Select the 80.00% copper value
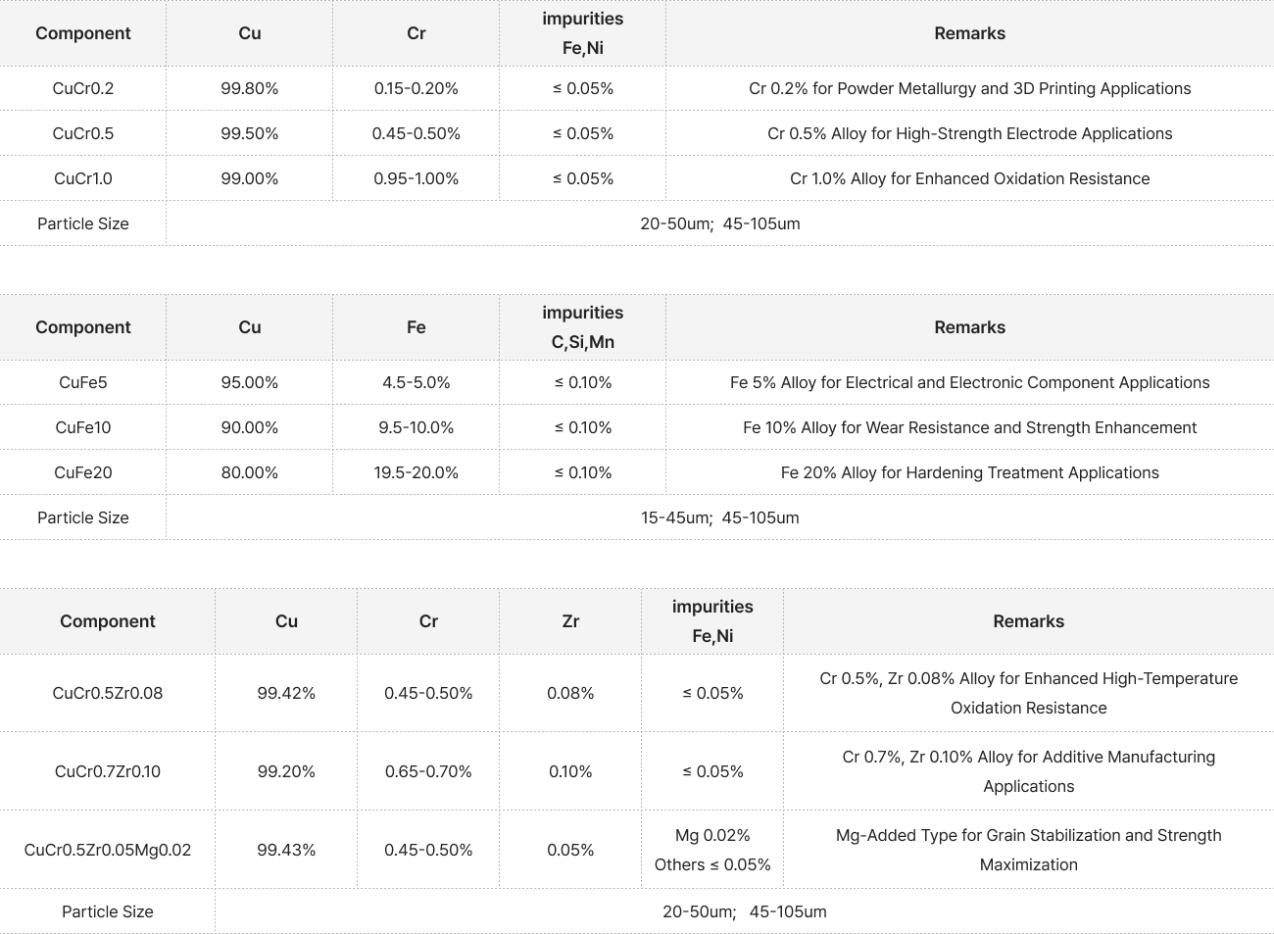This screenshot has width=1274, height=934. (250, 472)
